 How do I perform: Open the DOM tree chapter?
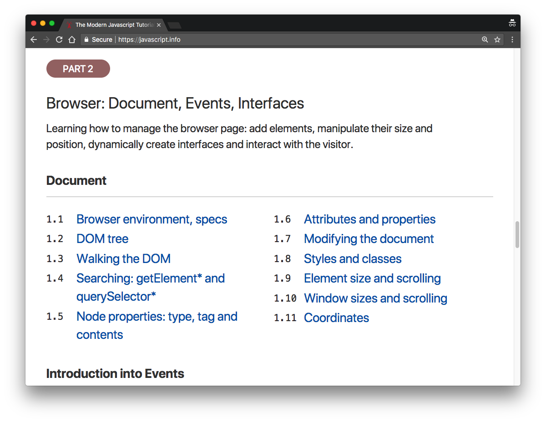(x=102, y=238)
